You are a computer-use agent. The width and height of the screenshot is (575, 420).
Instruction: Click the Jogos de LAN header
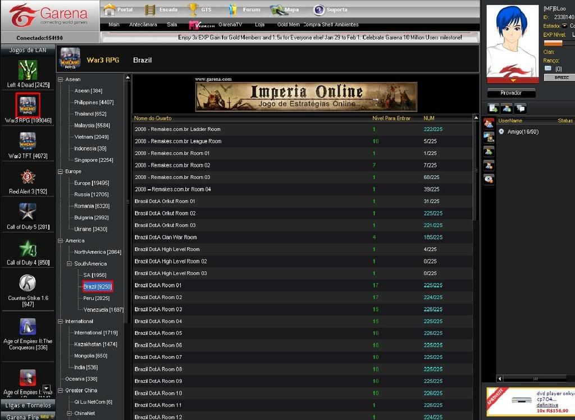pos(28,50)
